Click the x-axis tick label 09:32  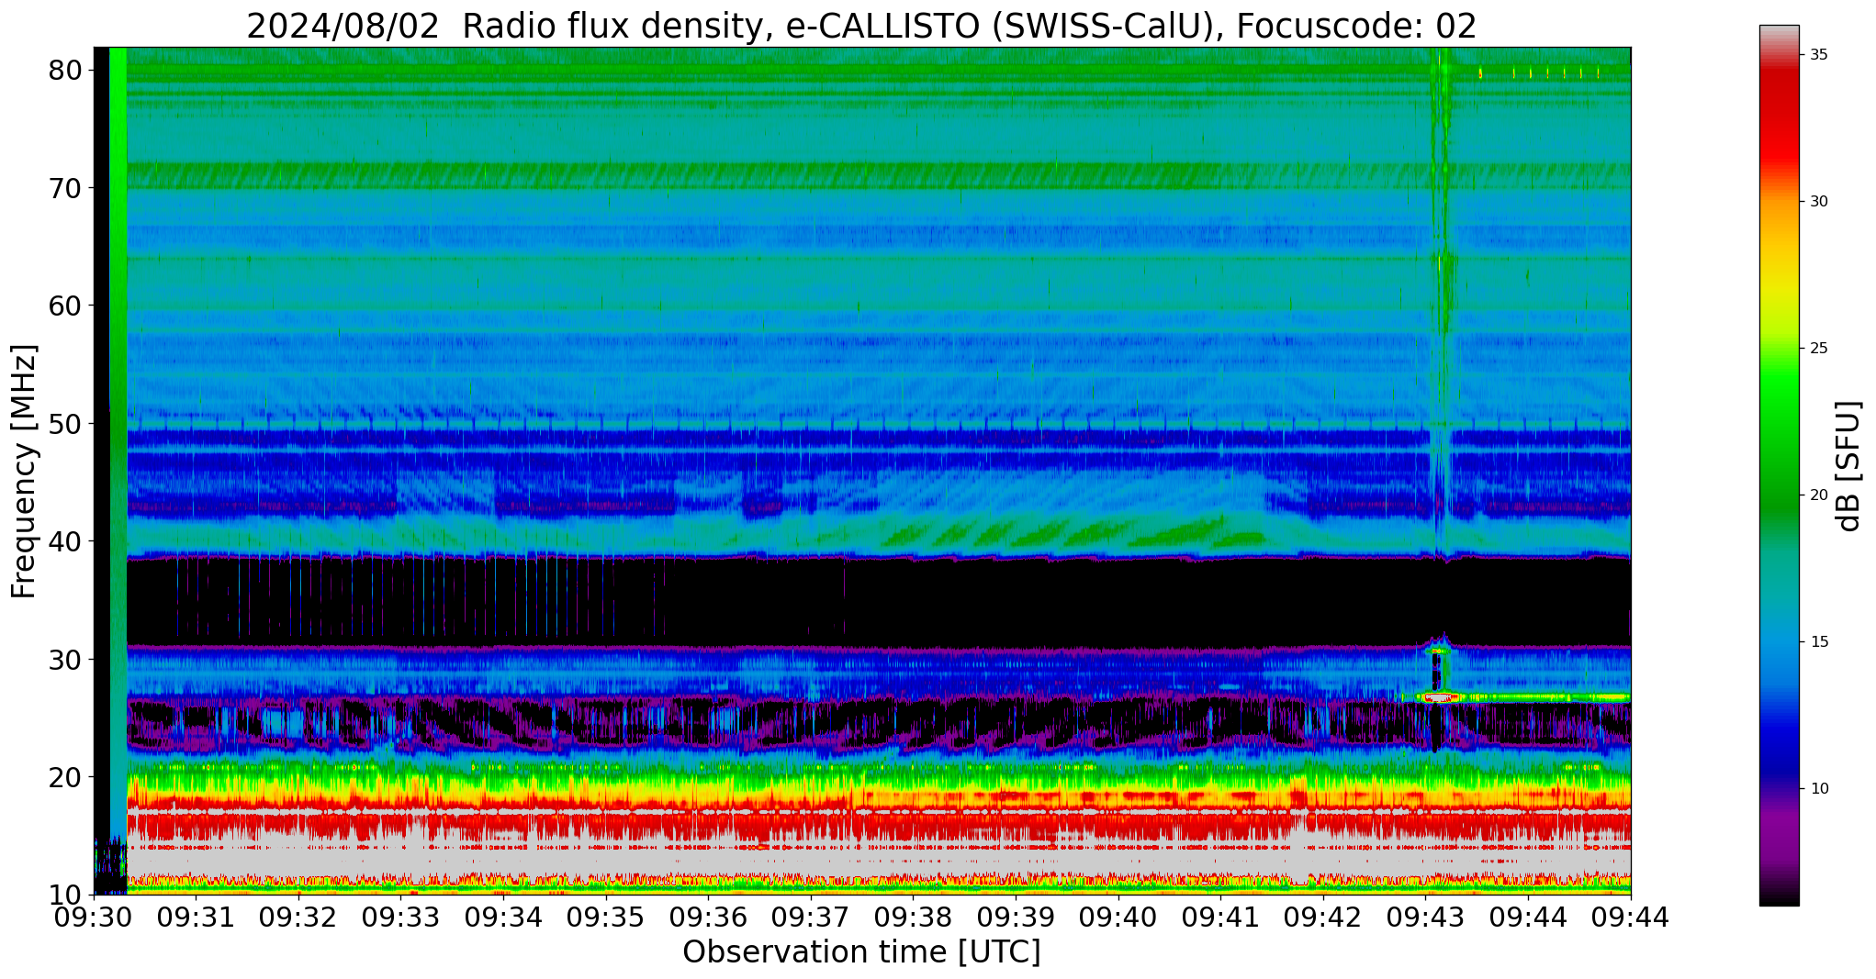298,917
